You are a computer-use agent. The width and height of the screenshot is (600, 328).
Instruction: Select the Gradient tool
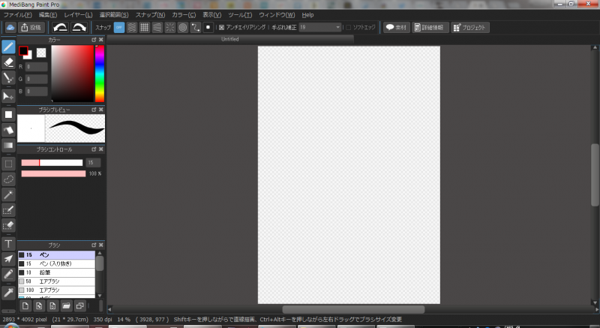(8, 145)
